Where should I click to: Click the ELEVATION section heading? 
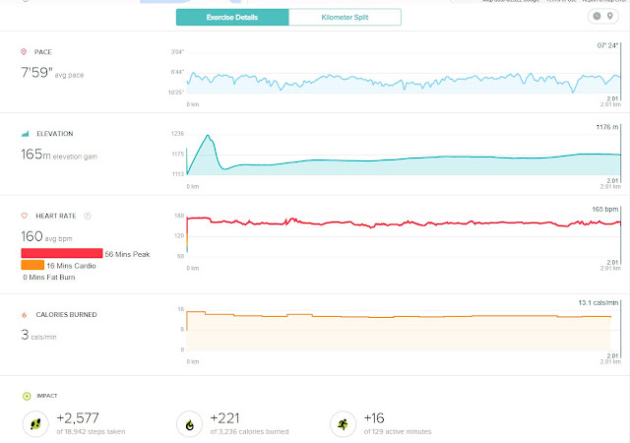point(55,134)
